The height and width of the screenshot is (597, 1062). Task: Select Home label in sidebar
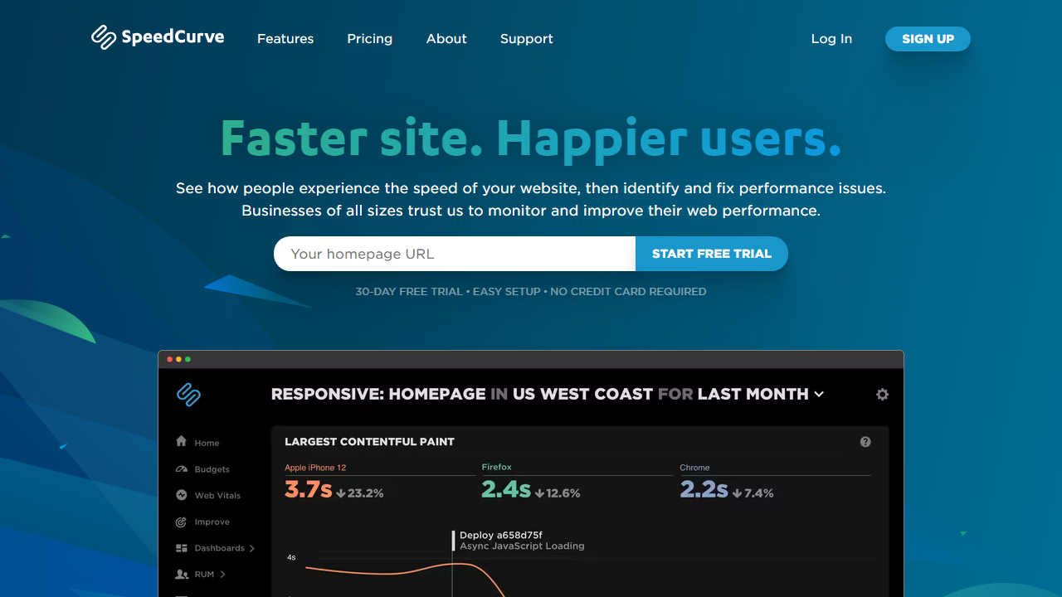[207, 443]
